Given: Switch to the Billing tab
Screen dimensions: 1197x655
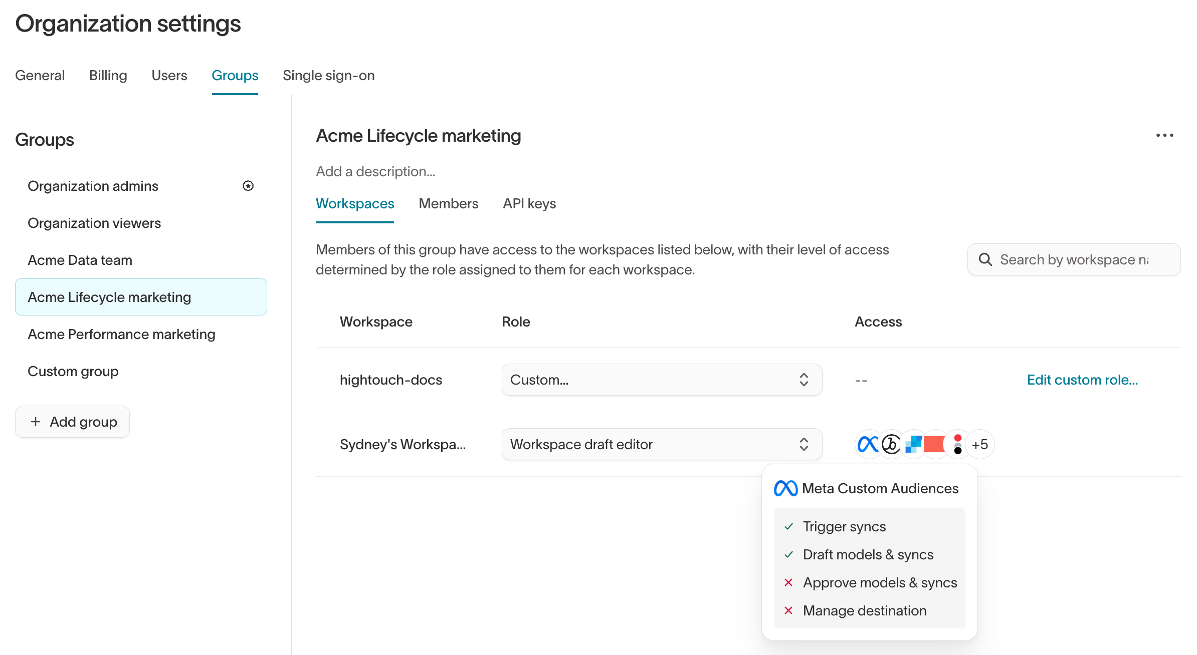Looking at the screenshot, I should pos(108,75).
